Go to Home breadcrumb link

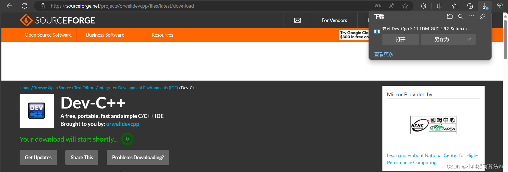[25, 88]
